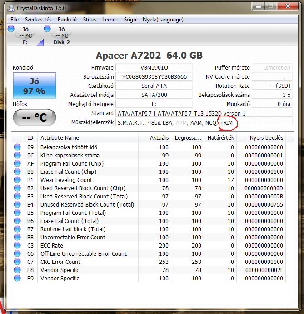Click status orb for E8 Vendor Specific
The height and width of the screenshot is (314, 304).
click(17, 270)
